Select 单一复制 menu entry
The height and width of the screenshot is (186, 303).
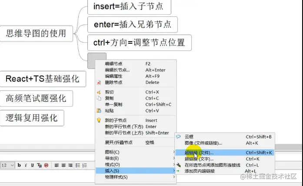136,104
